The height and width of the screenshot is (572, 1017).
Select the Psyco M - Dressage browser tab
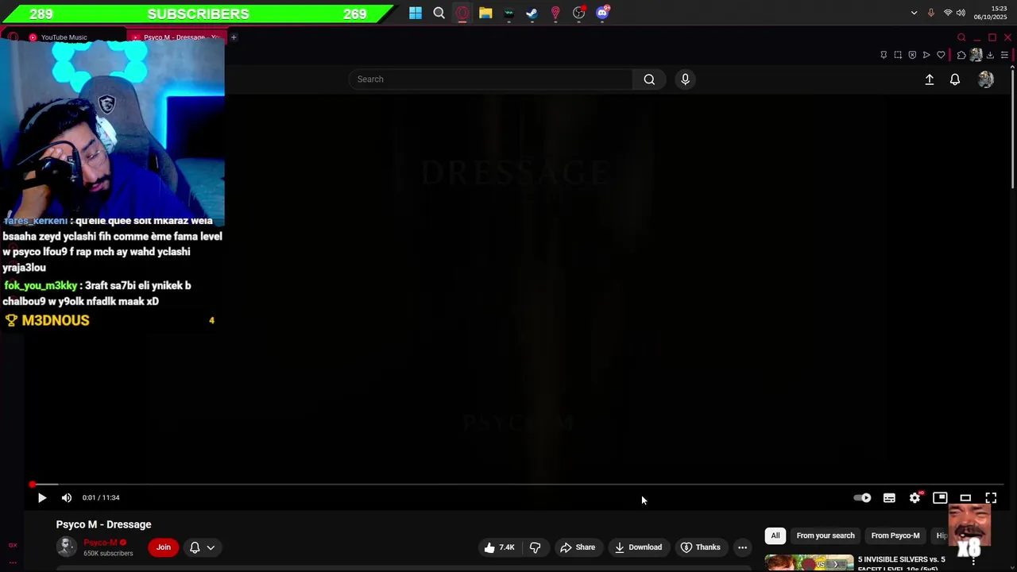(177, 37)
